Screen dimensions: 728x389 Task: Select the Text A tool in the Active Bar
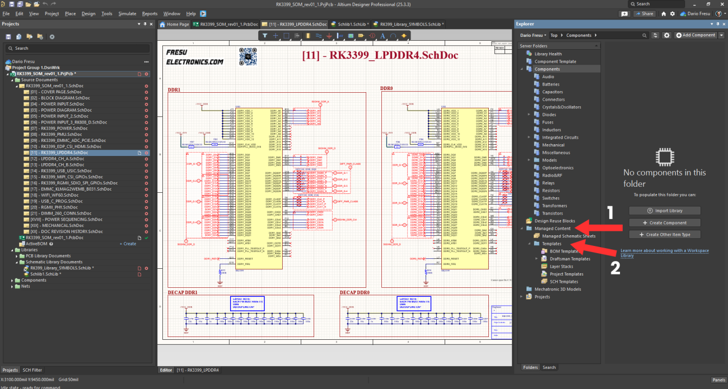pyautogui.click(x=383, y=35)
